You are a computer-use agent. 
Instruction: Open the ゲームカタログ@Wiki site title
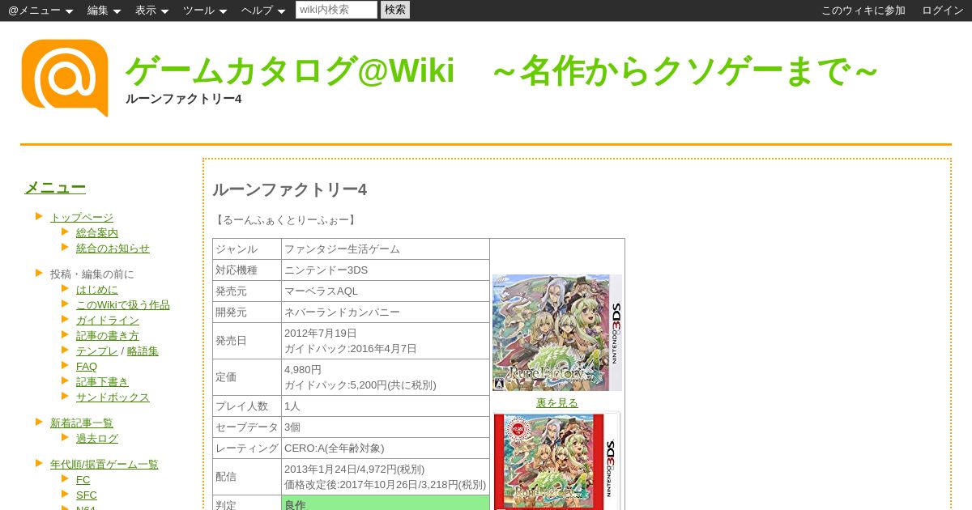point(502,71)
